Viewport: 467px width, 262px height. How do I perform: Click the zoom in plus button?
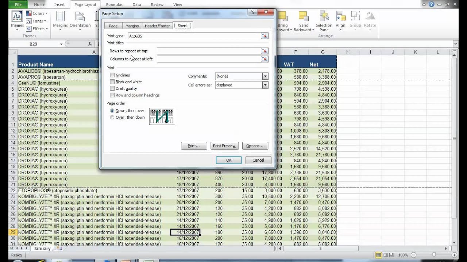pyautogui.click(x=454, y=255)
